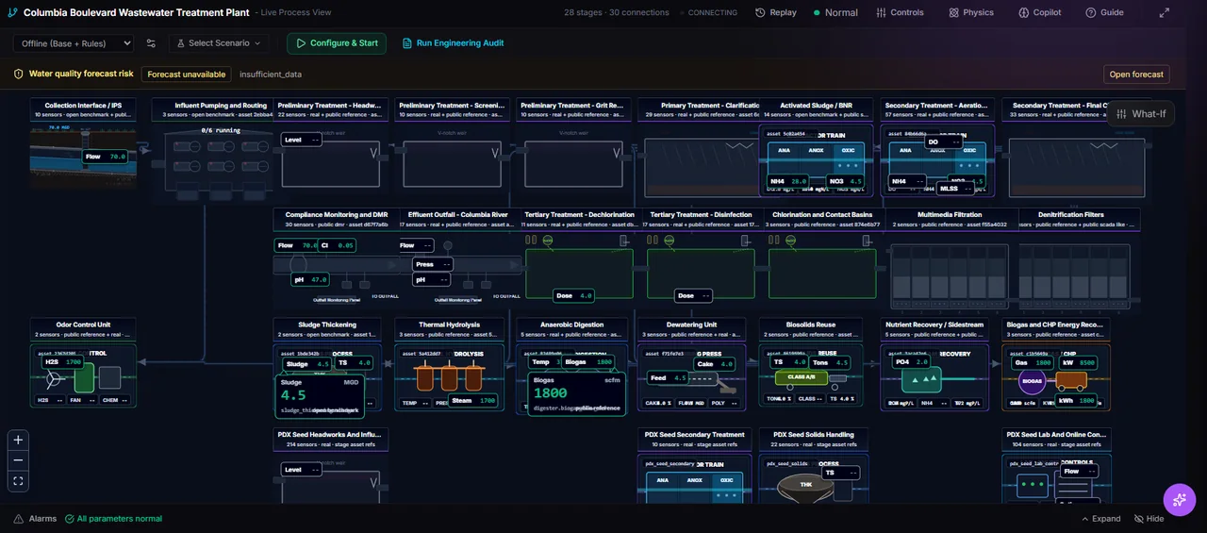Open the What-If panel
The height and width of the screenshot is (533, 1207).
click(1141, 114)
